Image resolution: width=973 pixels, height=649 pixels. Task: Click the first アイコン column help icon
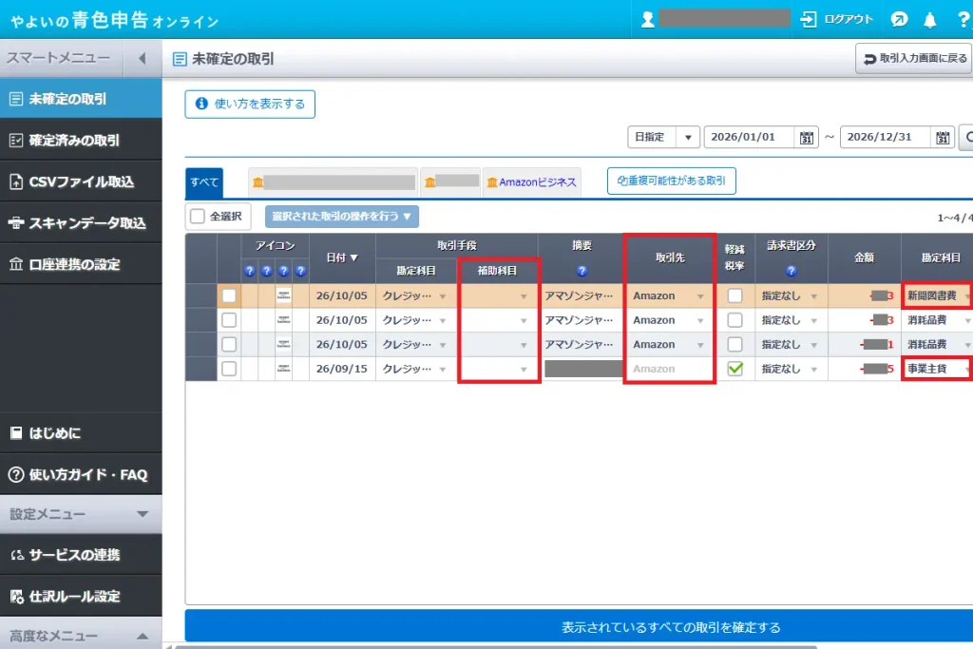pyautogui.click(x=250, y=271)
